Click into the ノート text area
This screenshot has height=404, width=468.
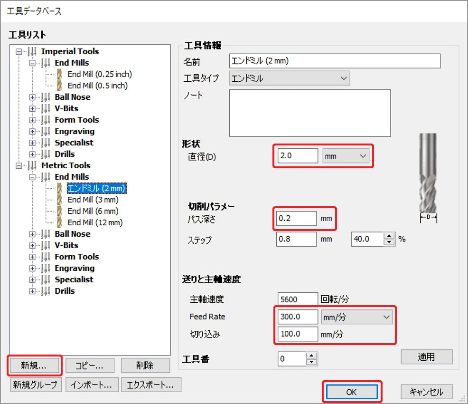(x=309, y=113)
